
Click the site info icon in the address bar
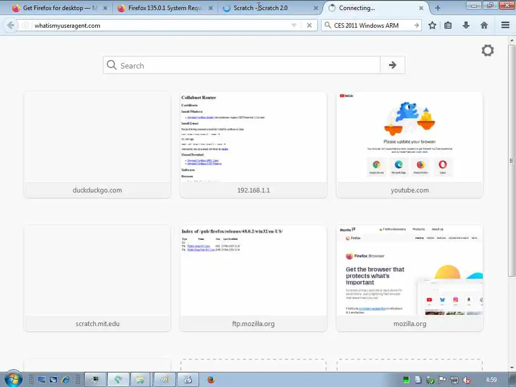coord(25,25)
